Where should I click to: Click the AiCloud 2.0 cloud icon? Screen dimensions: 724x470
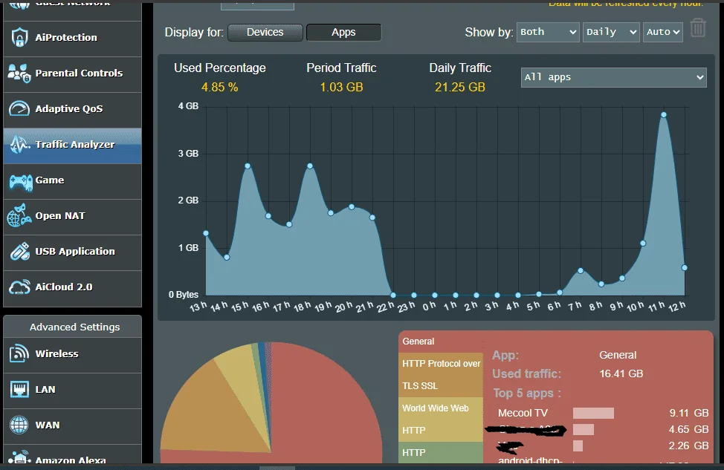(19, 287)
